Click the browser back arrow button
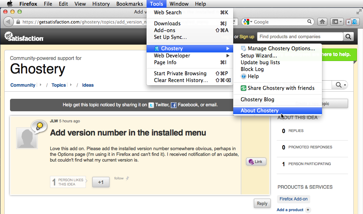 9,22
